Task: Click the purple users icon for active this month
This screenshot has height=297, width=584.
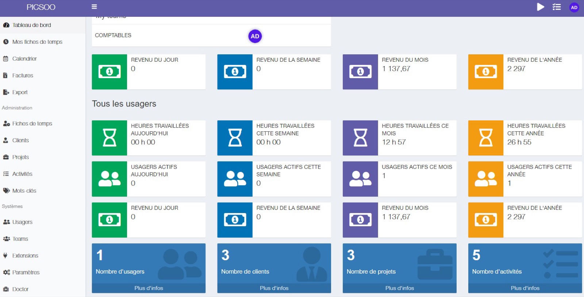Action: 360,179
